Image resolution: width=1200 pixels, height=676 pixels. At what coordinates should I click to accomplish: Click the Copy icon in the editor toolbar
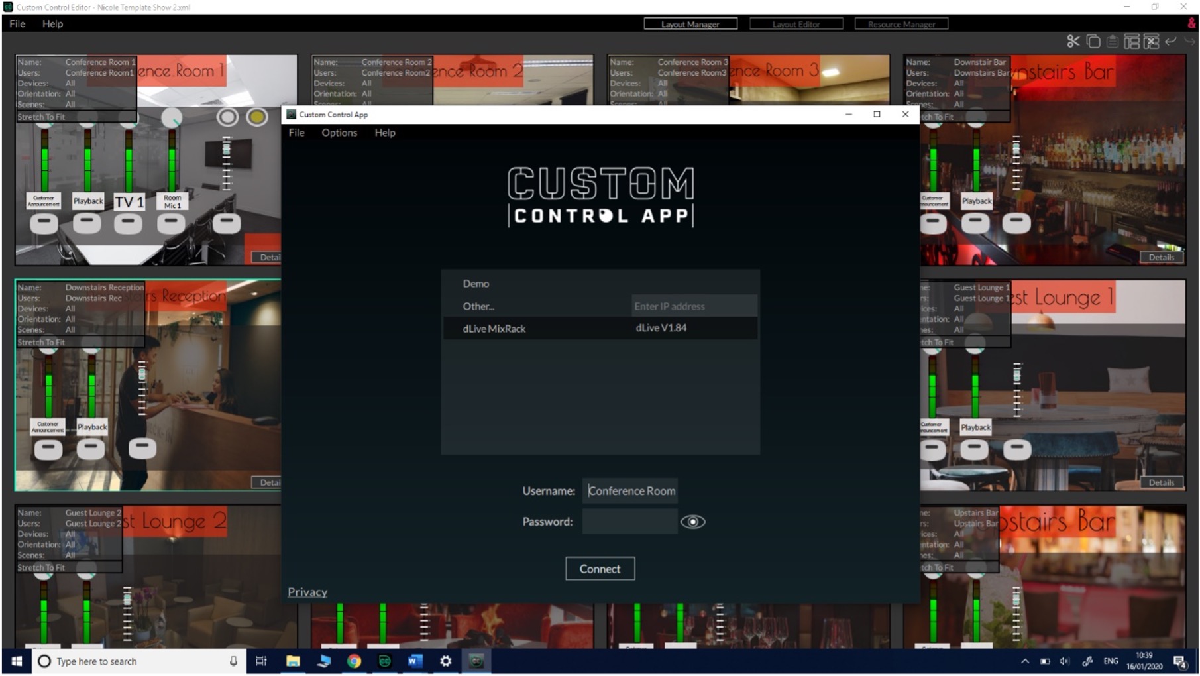click(x=1093, y=42)
